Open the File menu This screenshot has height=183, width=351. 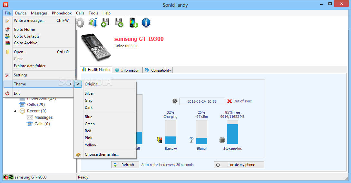(x=8, y=13)
